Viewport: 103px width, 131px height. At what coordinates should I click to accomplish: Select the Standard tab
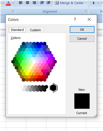[17, 30]
